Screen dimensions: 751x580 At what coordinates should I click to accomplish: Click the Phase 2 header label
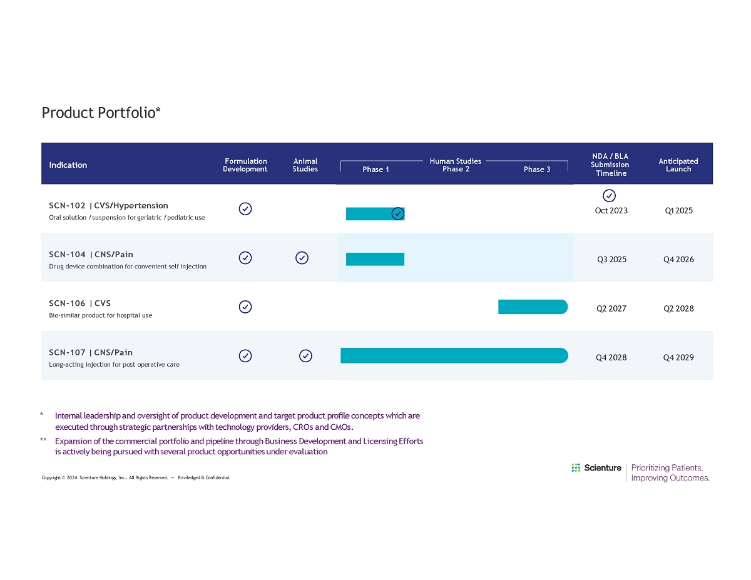click(x=456, y=169)
